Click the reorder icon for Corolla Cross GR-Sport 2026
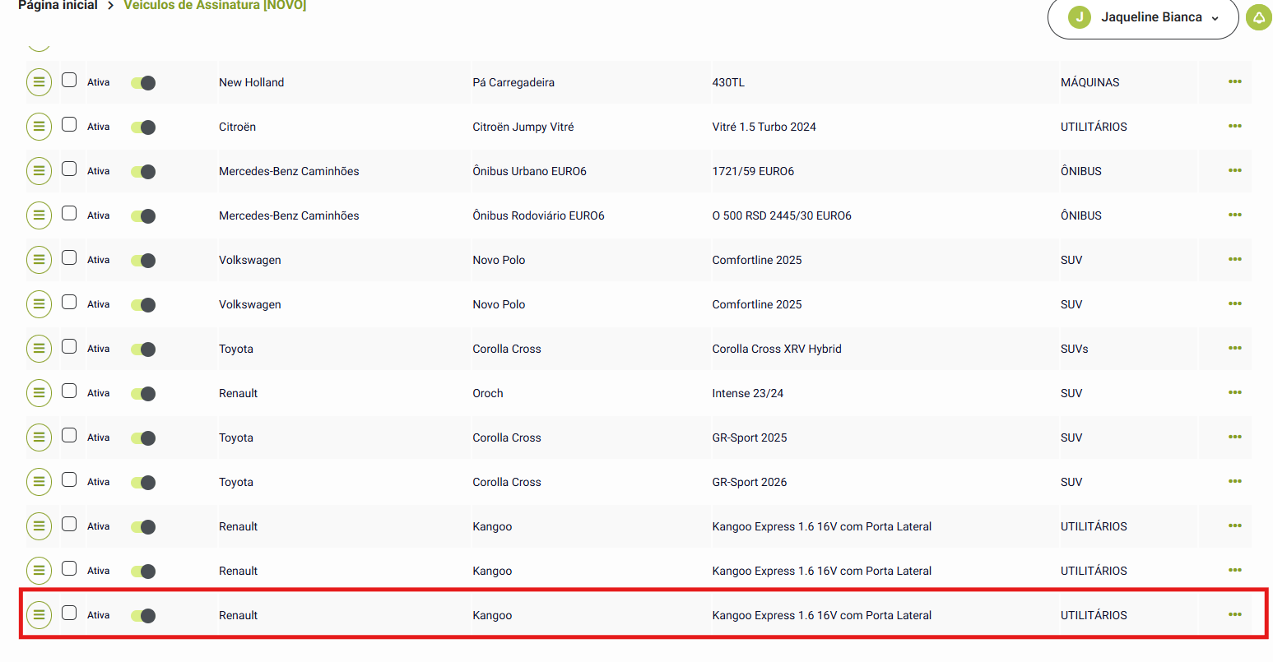This screenshot has width=1273, height=662. (39, 482)
